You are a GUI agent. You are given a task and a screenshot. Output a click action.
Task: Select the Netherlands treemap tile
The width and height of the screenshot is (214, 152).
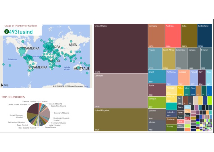tap(172, 78)
